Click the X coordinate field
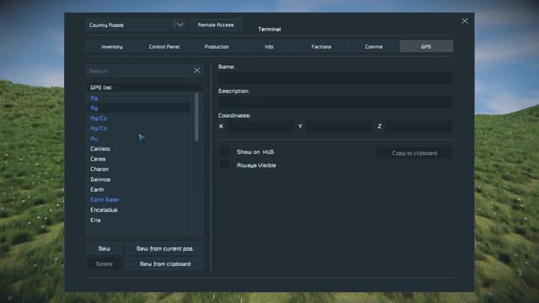Viewport: 539px width, 303px height. click(x=260, y=126)
